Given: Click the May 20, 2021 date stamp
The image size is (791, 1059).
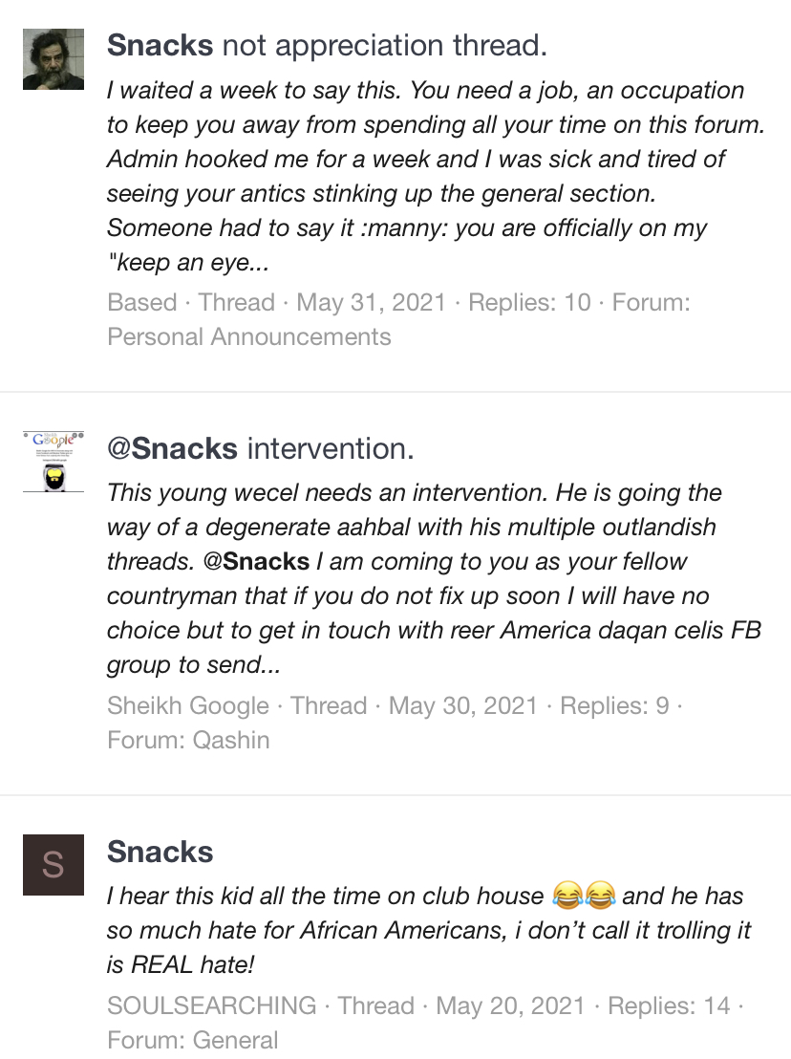Looking at the screenshot, I should 510,1005.
